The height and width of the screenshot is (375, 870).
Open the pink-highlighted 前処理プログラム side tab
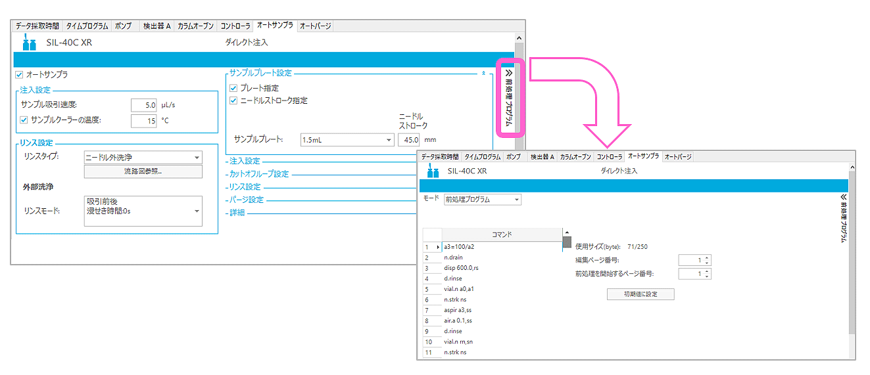509,97
